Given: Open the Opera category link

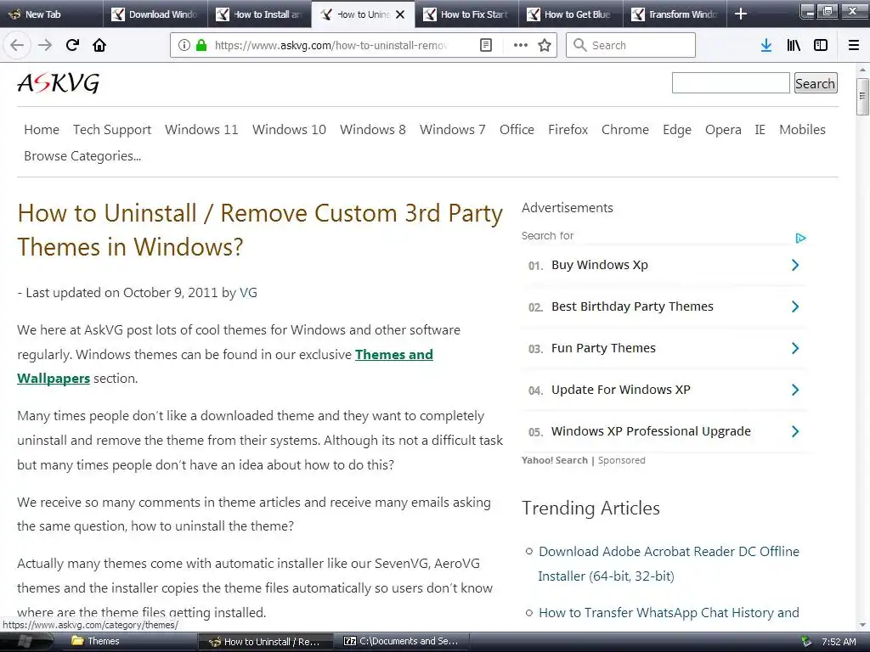Looking at the screenshot, I should tap(723, 130).
